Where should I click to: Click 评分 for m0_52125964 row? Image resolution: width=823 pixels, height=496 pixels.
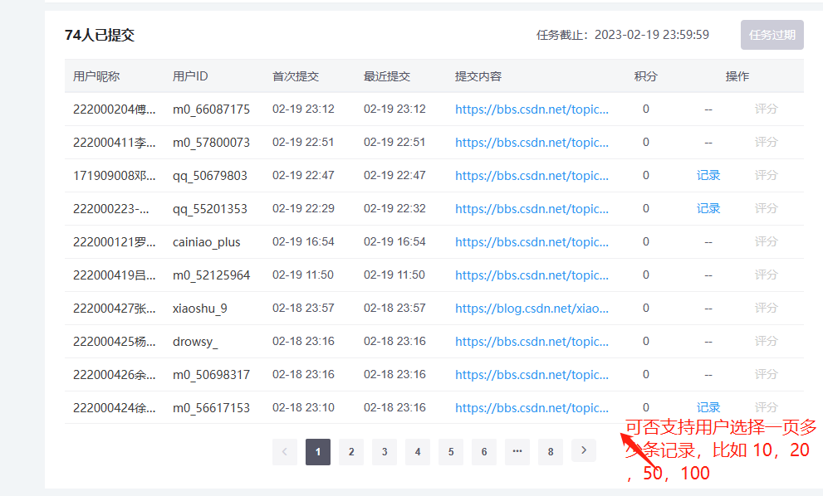(766, 275)
